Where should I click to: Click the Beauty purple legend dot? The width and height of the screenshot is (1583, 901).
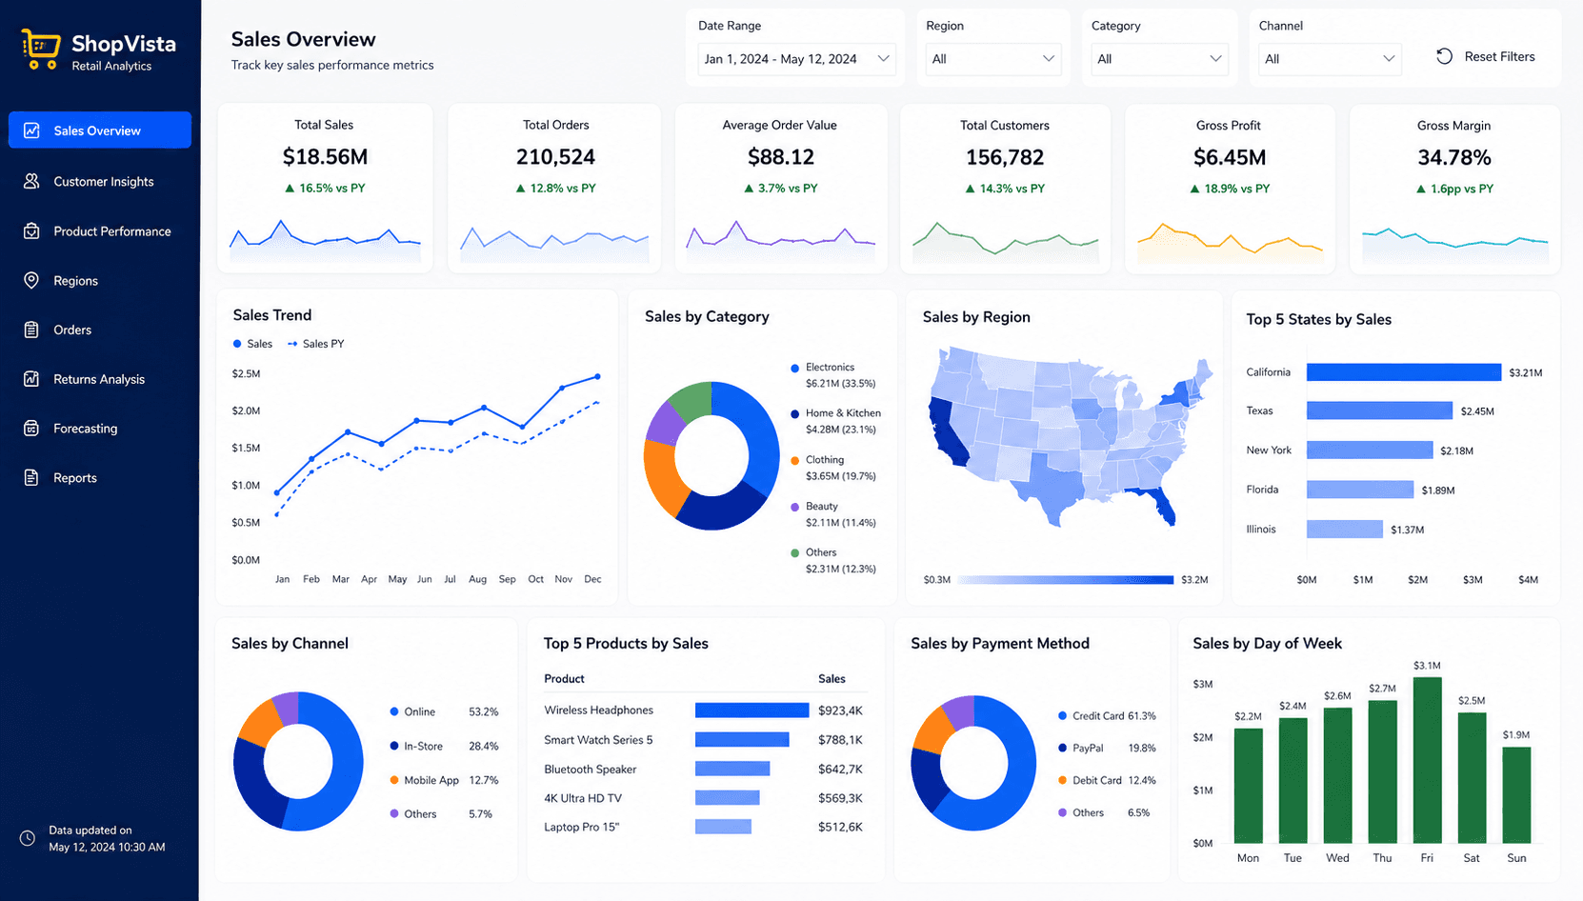click(x=794, y=507)
